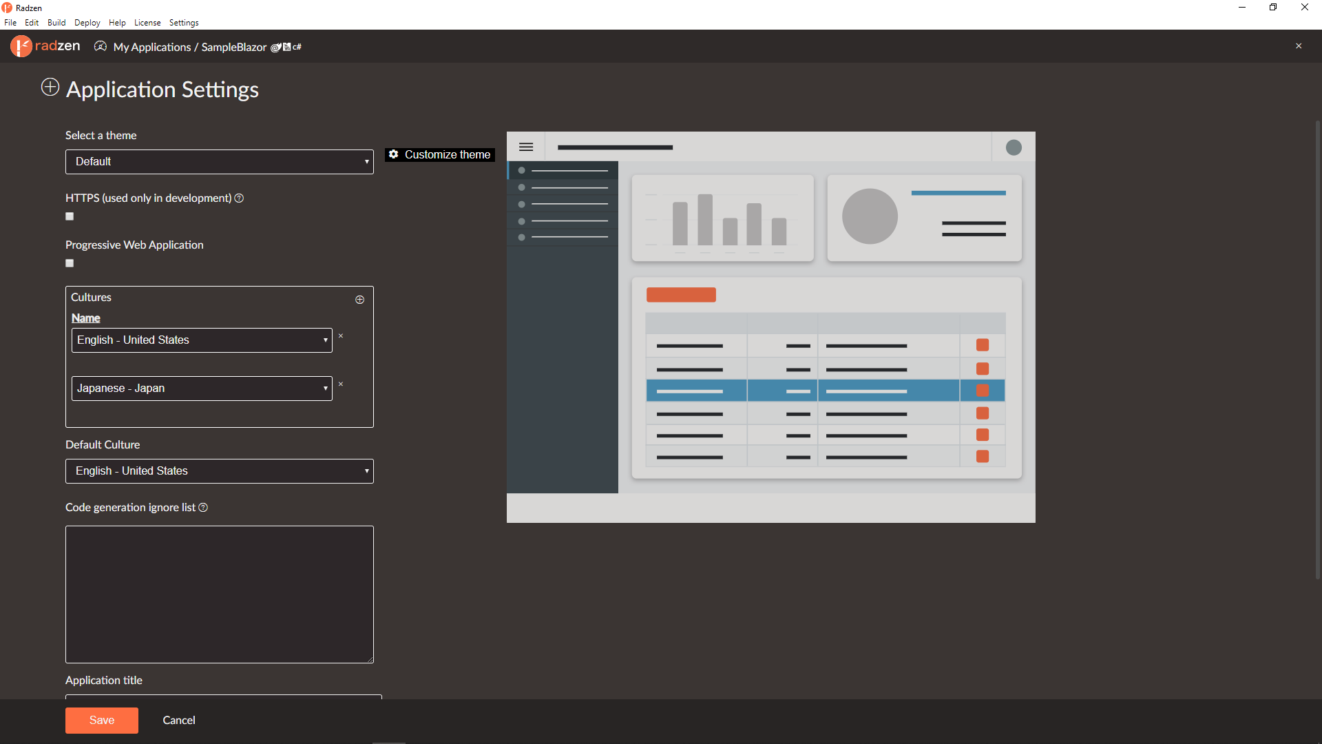Open the Select a theme dropdown
Viewport: 1322px width, 744px height.
click(x=220, y=162)
